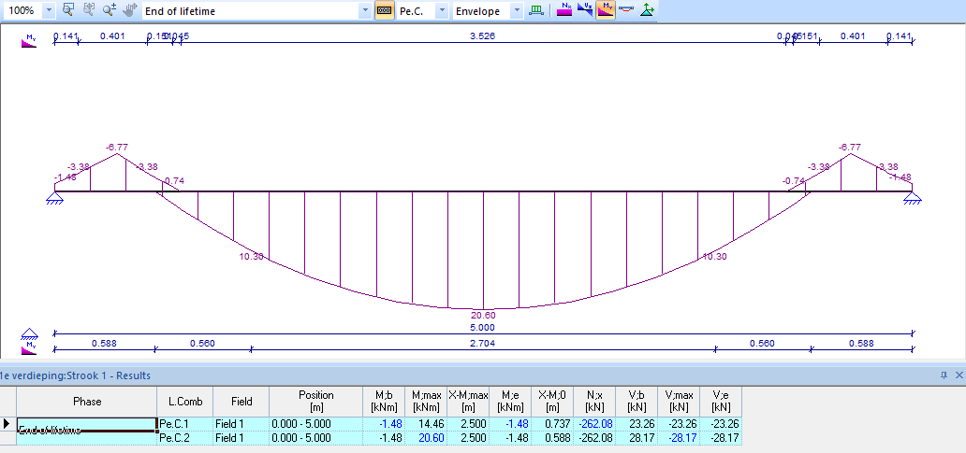The width and height of the screenshot is (966, 453).
Task: Click the 2.704 bottom dimension label
Action: click(x=482, y=344)
